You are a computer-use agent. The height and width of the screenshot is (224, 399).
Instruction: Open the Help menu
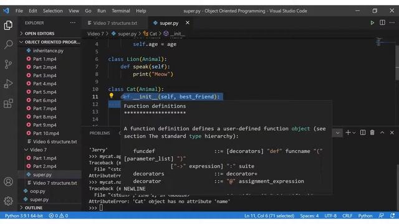tap(141, 11)
